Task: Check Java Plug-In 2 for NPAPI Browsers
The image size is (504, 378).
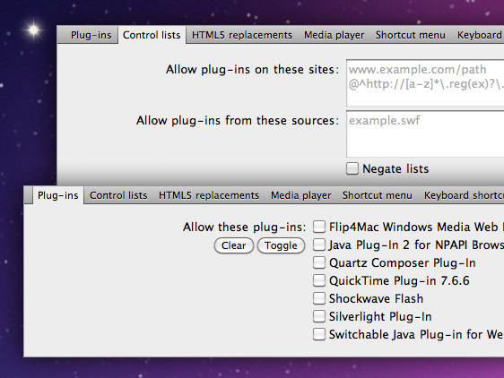Action: pos(319,245)
